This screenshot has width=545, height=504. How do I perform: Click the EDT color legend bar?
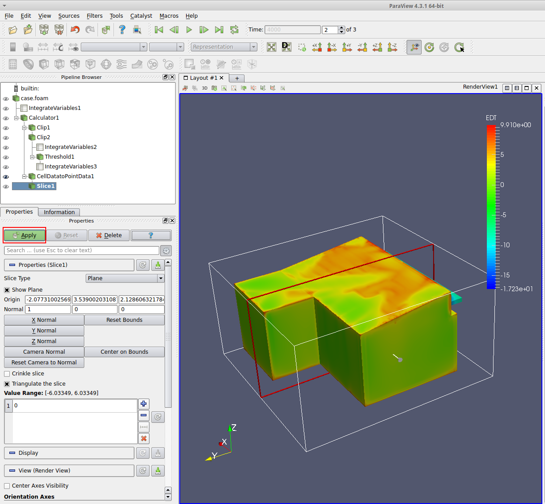(491, 207)
